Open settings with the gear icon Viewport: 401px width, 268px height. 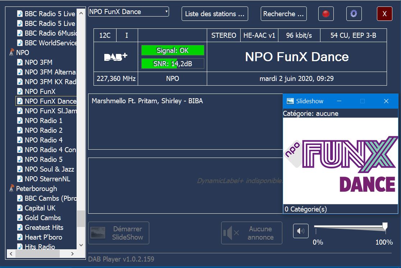(x=354, y=14)
